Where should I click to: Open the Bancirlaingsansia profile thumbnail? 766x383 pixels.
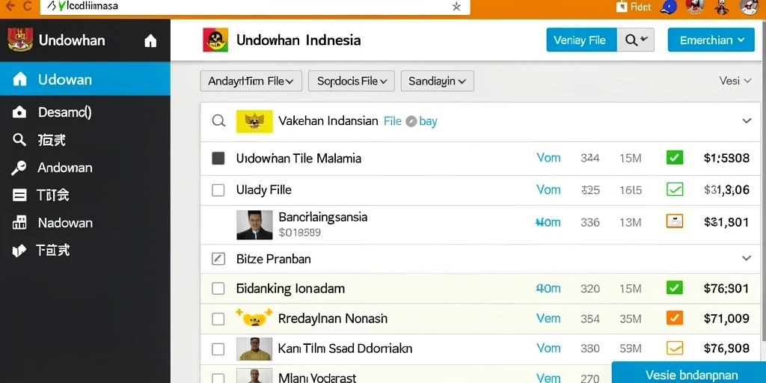click(x=254, y=224)
